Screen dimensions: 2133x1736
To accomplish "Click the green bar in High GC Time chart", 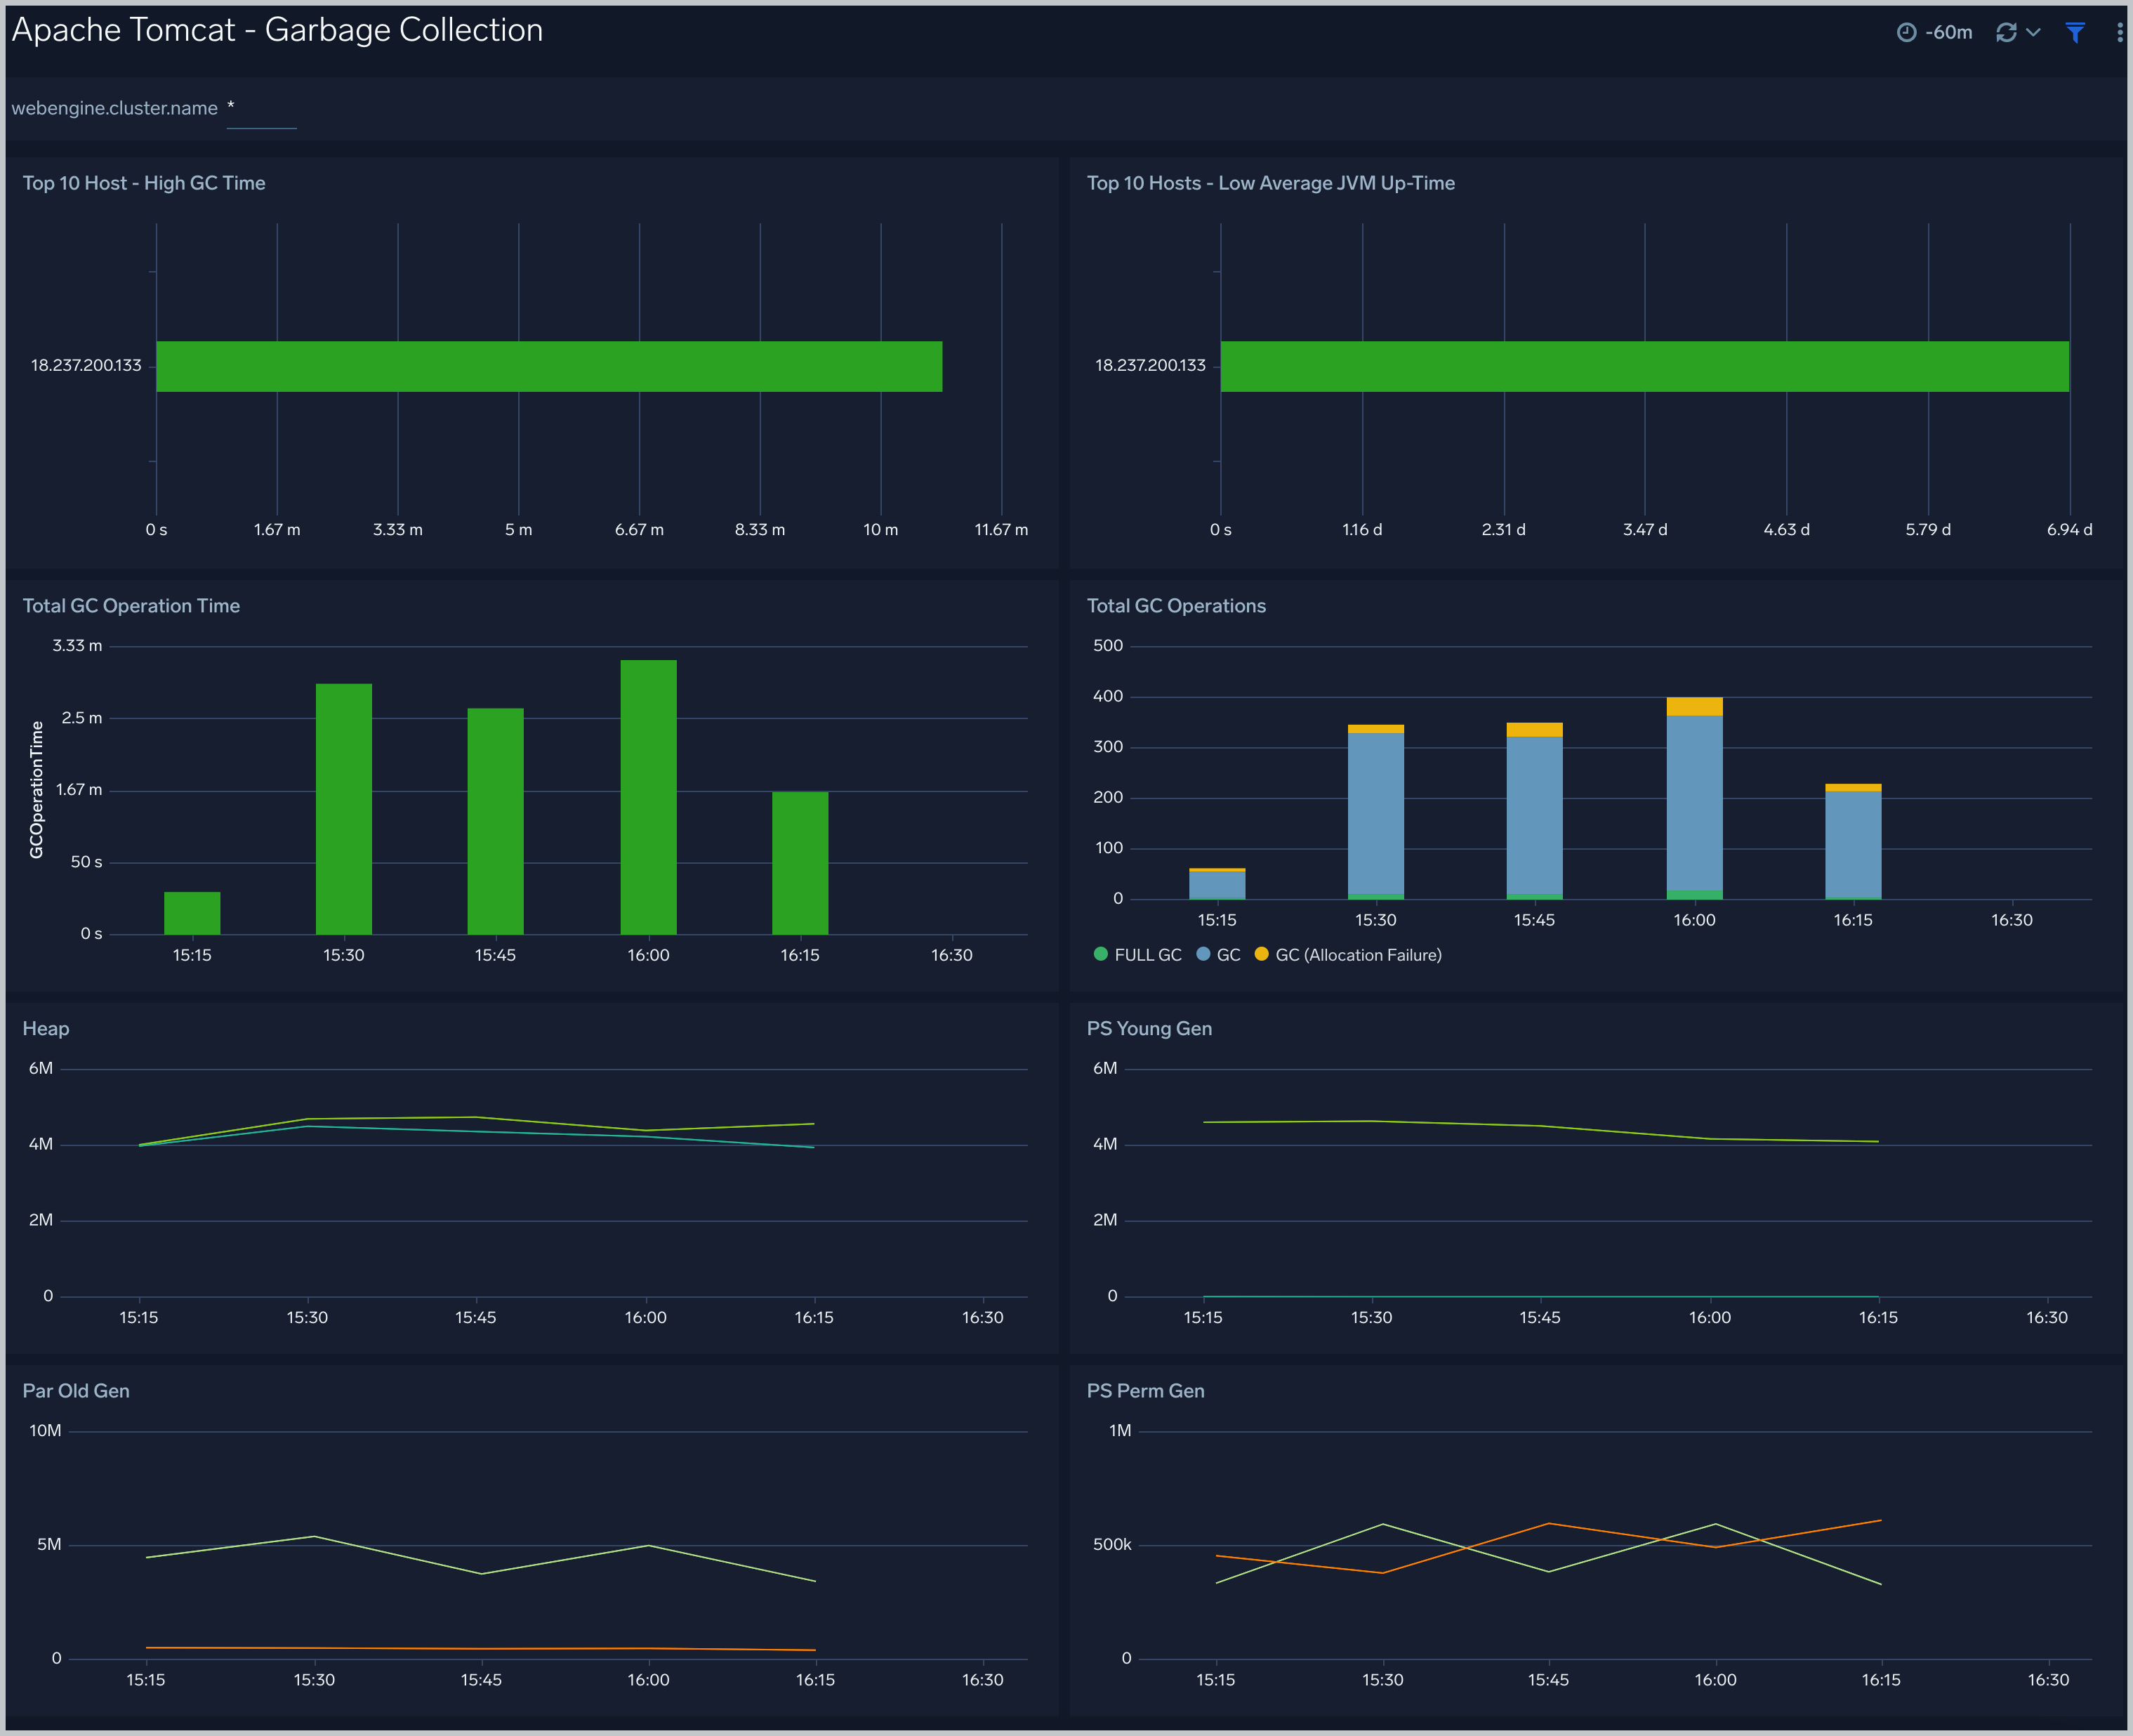I will [x=549, y=366].
